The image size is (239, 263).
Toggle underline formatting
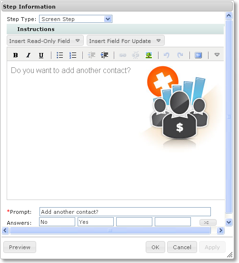41,55
